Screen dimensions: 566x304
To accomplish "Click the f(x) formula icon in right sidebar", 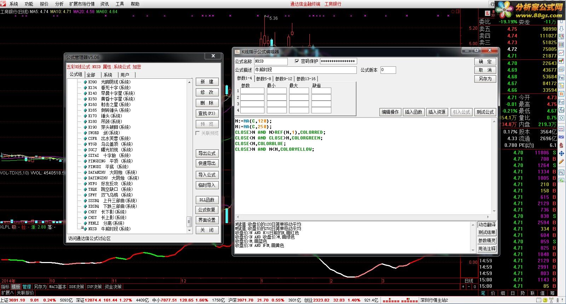I will pos(561,110).
